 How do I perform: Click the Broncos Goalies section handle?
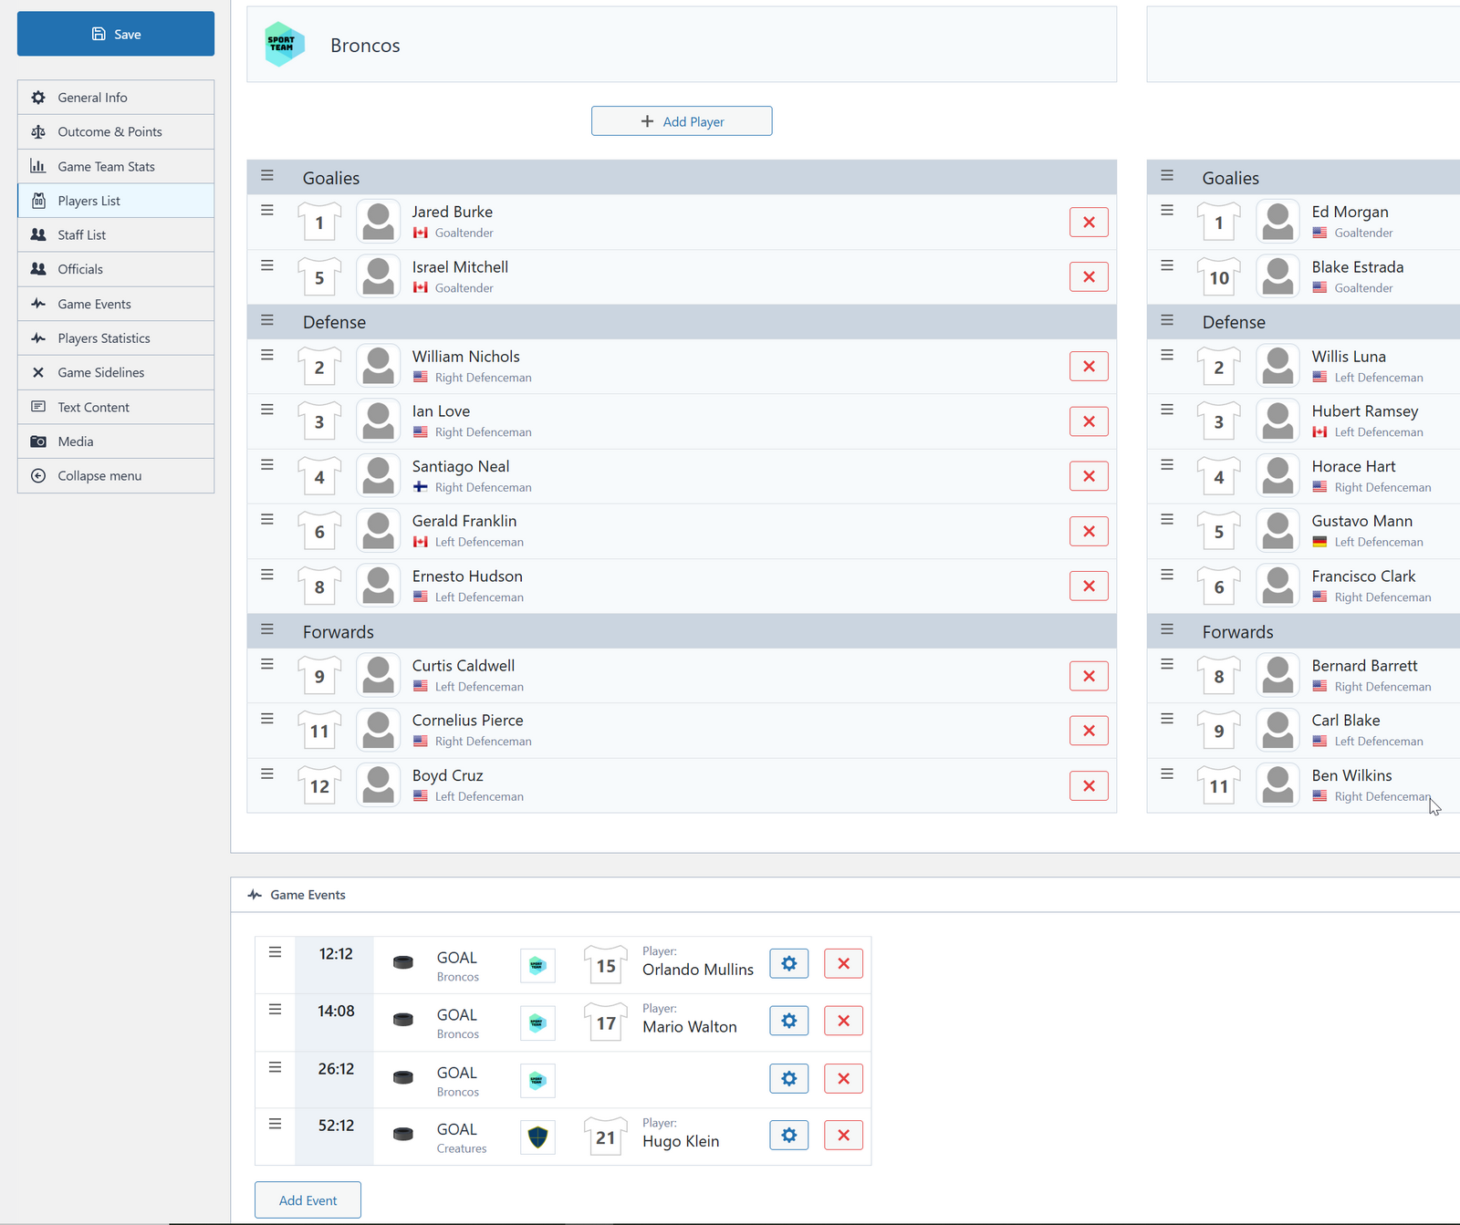coord(267,176)
